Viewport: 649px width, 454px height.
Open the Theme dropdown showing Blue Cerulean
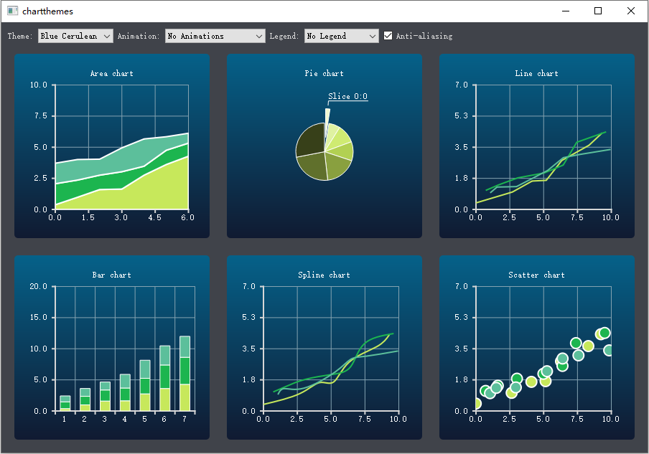[x=75, y=36]
